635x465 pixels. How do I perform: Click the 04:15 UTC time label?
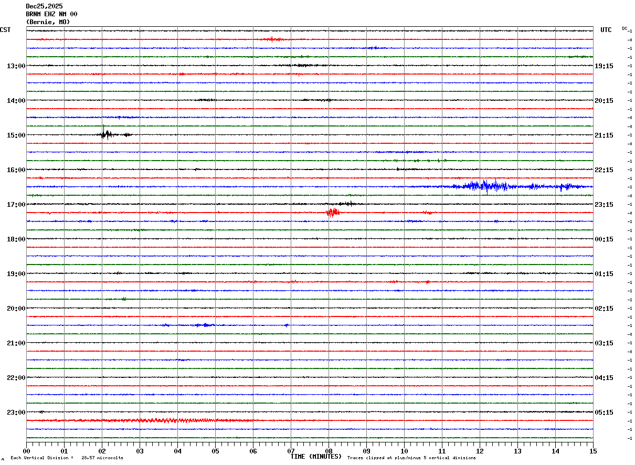[604, 378]
